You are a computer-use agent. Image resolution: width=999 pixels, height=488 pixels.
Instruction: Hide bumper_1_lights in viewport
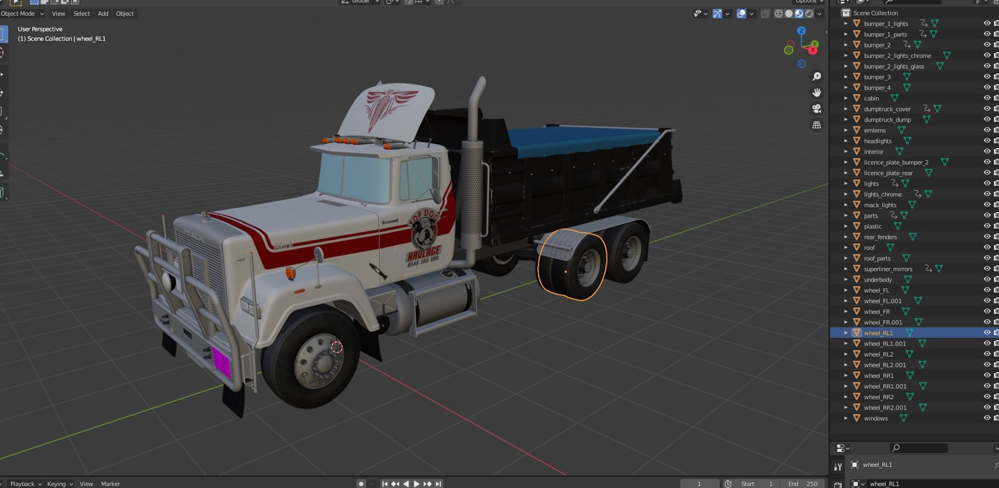pos(987,23)
